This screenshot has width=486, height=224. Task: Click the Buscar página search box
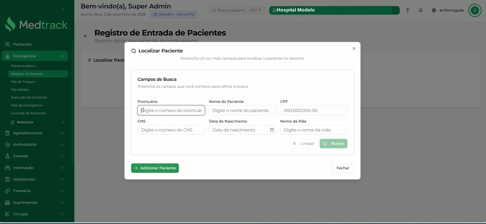coord(237,10)
